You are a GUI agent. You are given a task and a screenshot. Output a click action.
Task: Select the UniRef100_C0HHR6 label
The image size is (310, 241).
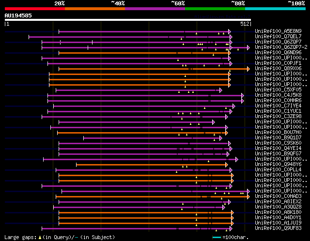[278, 101]
